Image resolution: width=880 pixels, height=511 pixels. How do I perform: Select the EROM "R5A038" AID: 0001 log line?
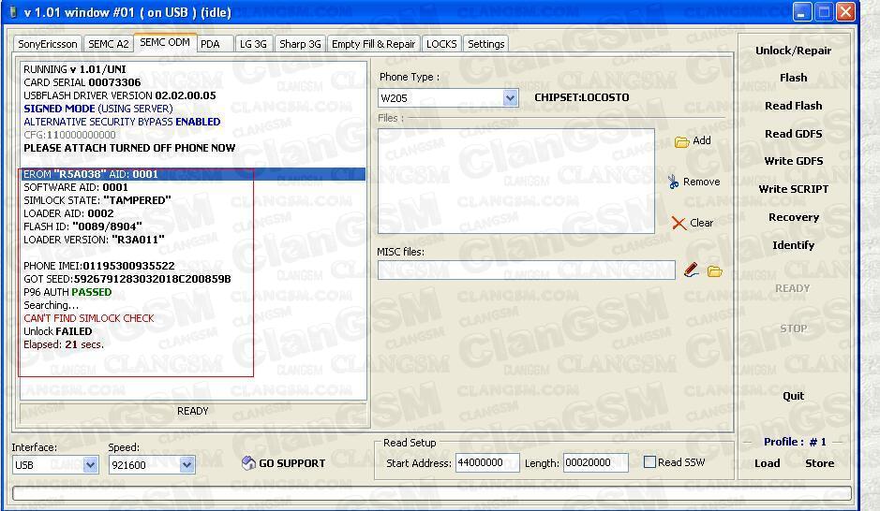click(193, 174)
